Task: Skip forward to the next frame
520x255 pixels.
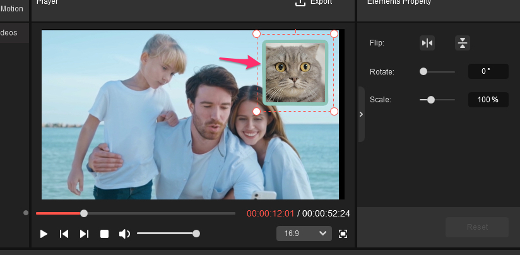Action: coord(84,234)
